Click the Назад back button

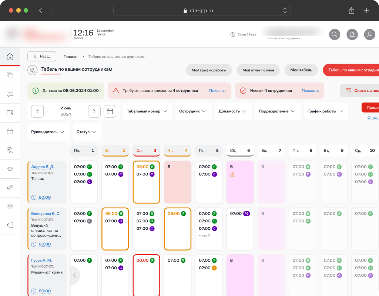[42, 56]
